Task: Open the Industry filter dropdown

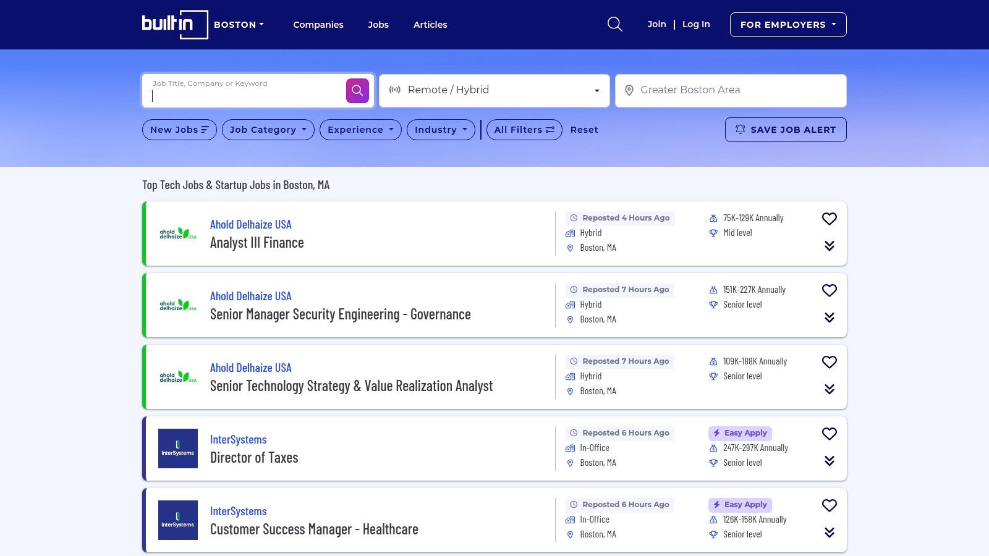Action: coord(441,130)
